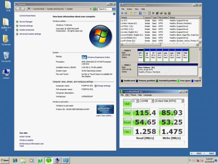Click the Computer Management taskbar button
Image resolution: width=218 pixels, height=164 pixels.
coord(57,161)
